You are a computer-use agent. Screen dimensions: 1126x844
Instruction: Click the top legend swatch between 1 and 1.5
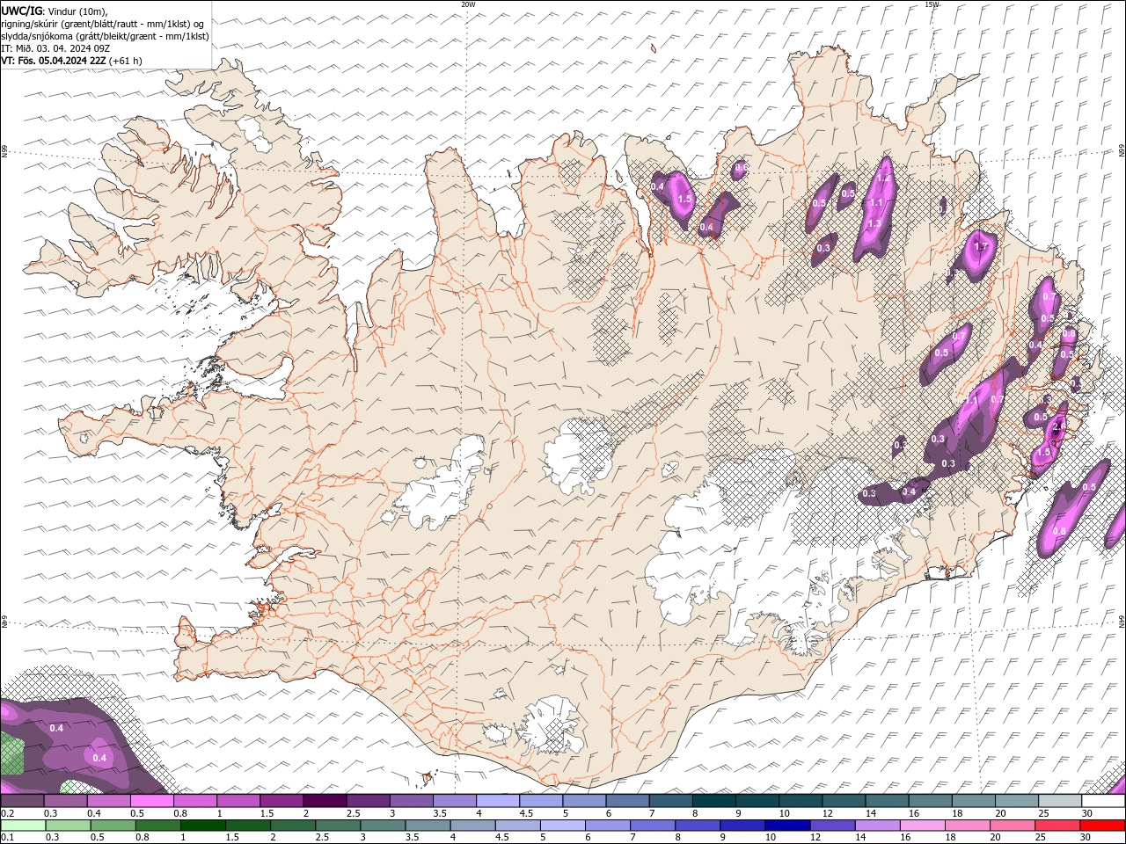pos(238,801)
